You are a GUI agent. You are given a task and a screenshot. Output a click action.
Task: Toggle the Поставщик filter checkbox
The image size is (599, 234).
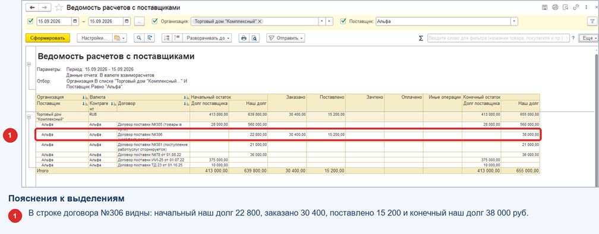pos(343,21)
